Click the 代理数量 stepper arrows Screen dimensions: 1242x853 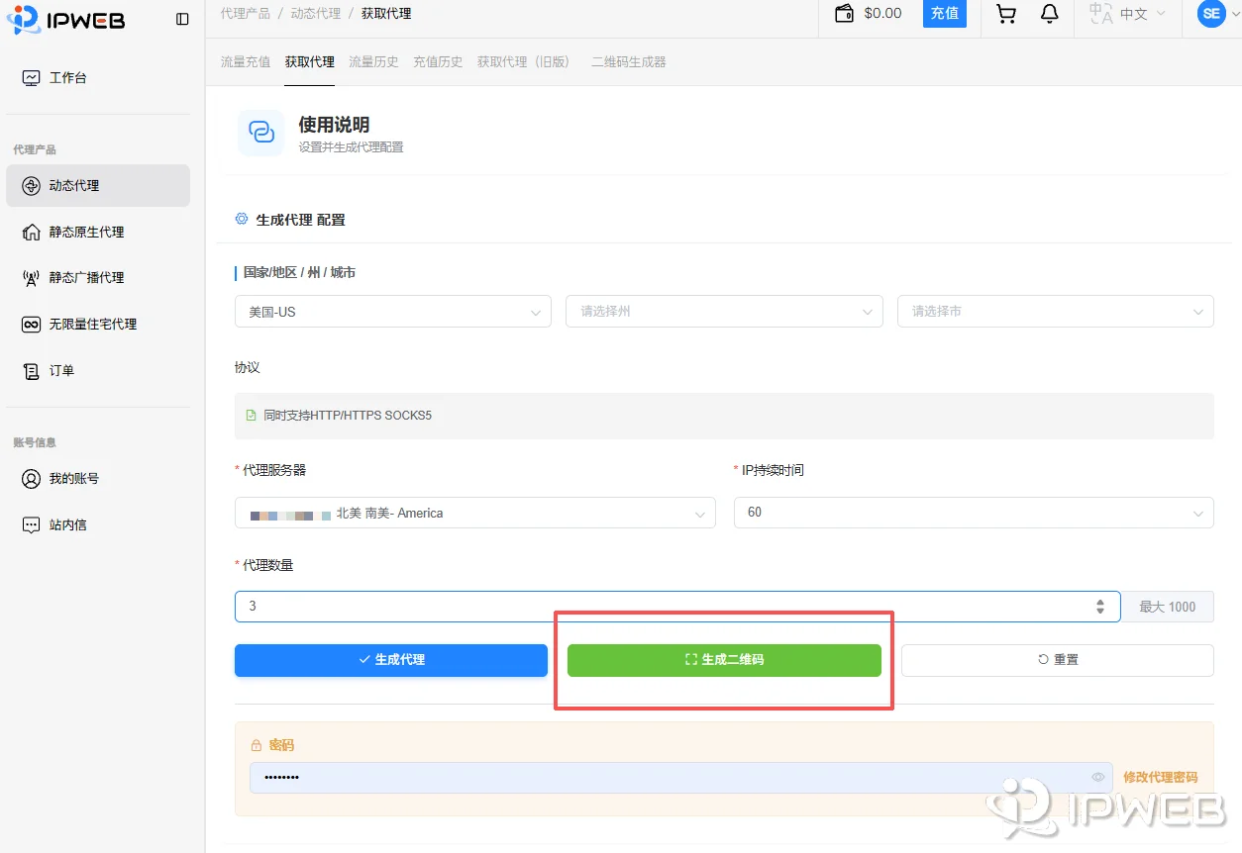pos(1100,607)
